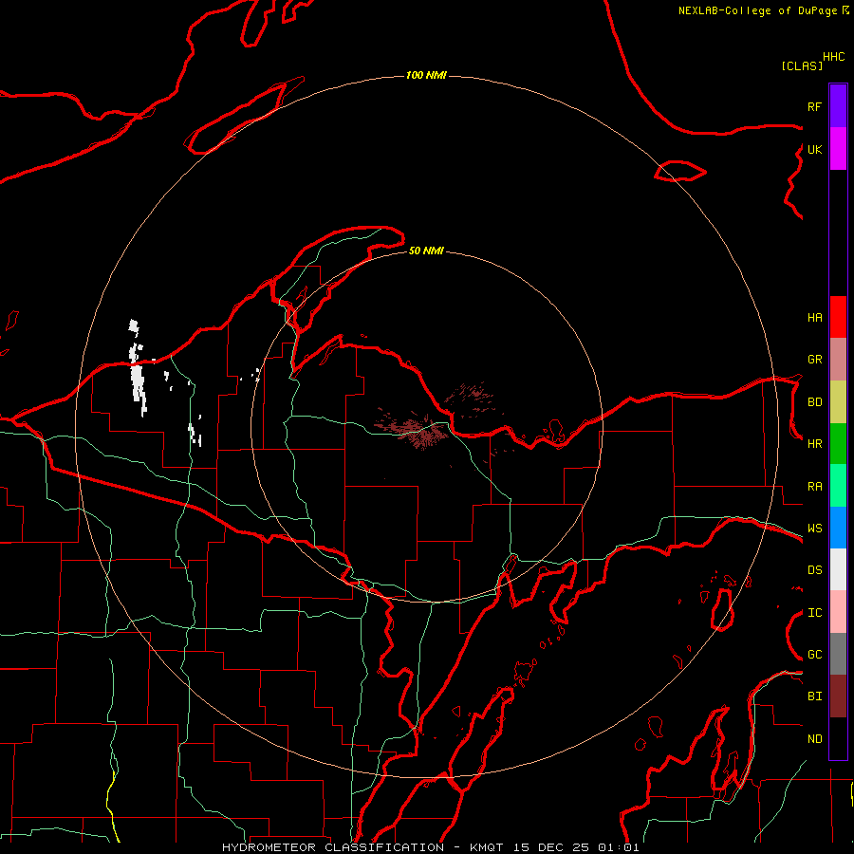Click the 01:01 timestamp
Image resolution: width=854 pixels, height=854 pixels.
618,847
